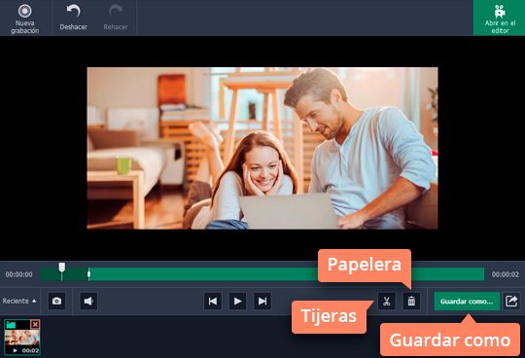Click the Guardar como... button
Image resolution: width=525 pixels, height=358 pixels.
[467, 301]
